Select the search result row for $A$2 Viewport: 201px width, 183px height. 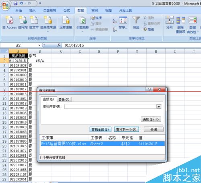pyautogui.click(x=103, y=144)
